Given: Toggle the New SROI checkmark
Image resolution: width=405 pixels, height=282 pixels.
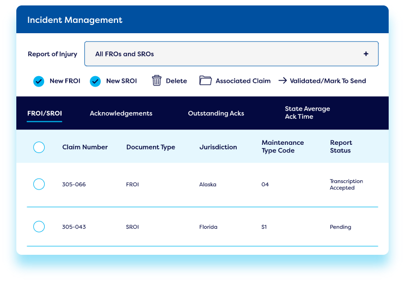Looking at the screenshot, I should pos(95,81).
